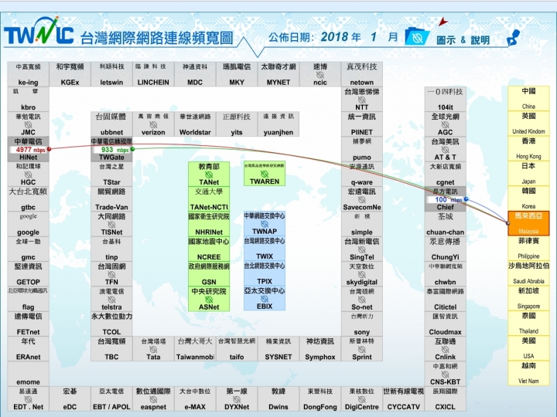Select the FETnet ISP cell

pyautogui.click(x=28, y=324)
